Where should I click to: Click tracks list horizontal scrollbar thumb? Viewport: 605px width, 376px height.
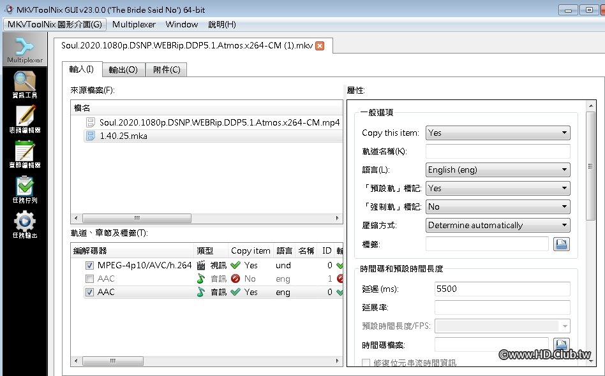coord(113,361)
